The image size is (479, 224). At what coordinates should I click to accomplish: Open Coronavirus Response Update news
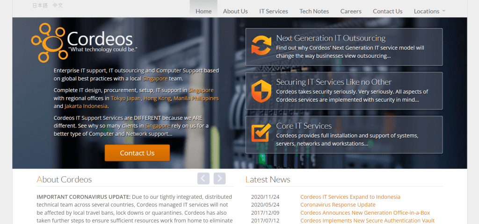click(338, 205)
